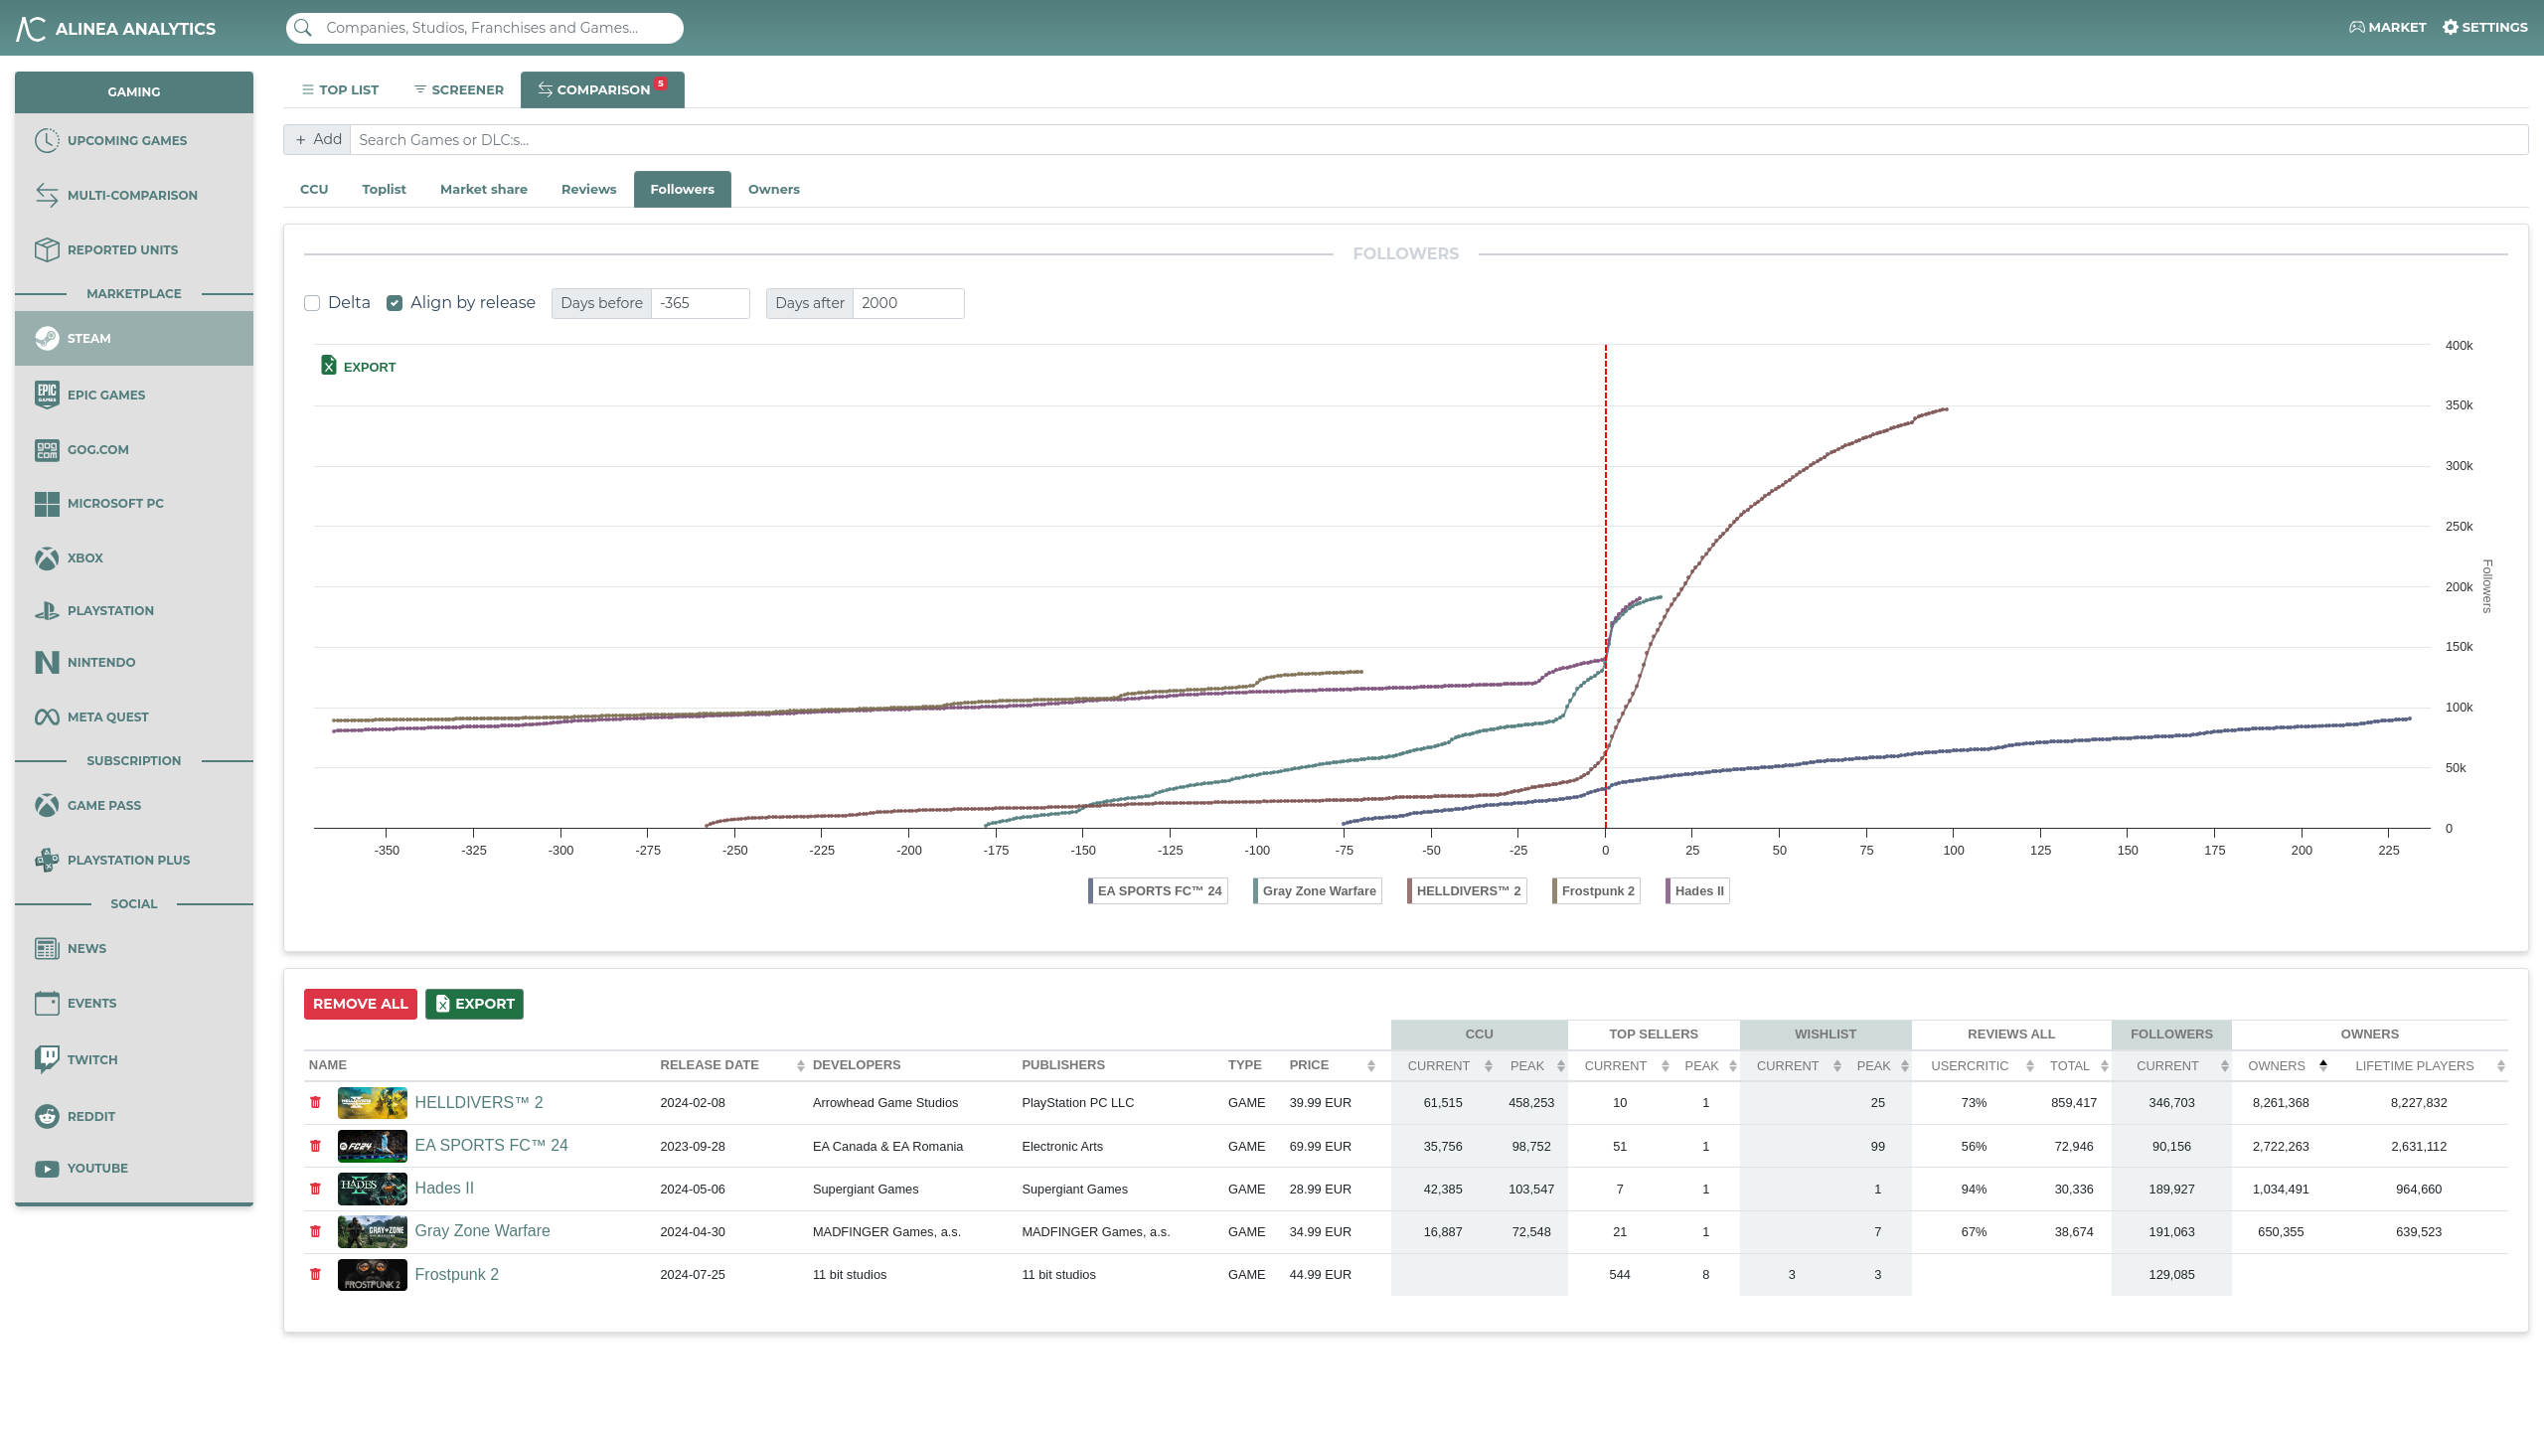This screenshot has width=2544, height=1431.
Task: Open Game Pass subscription icon
Action: (x=47, y=805)
